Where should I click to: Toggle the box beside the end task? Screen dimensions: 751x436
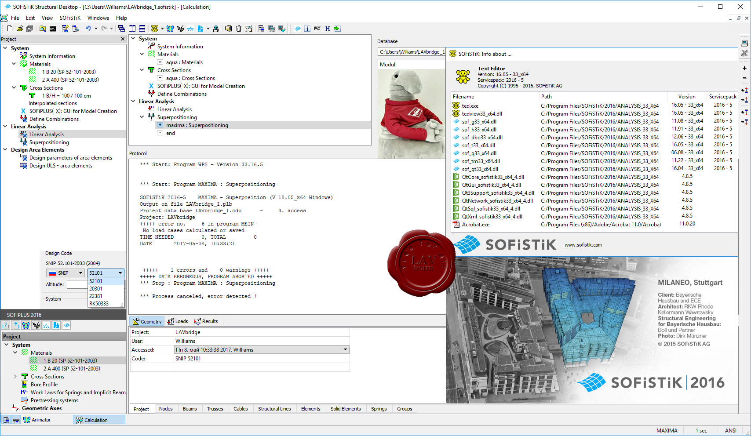(x=160, y=133)
